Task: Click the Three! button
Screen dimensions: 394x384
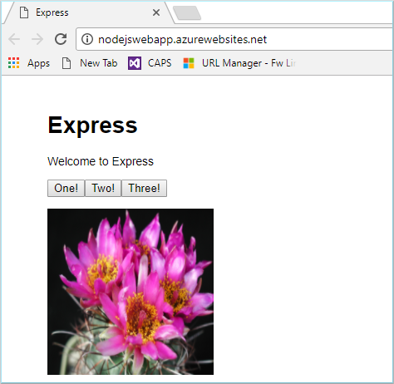Action: 144,189
